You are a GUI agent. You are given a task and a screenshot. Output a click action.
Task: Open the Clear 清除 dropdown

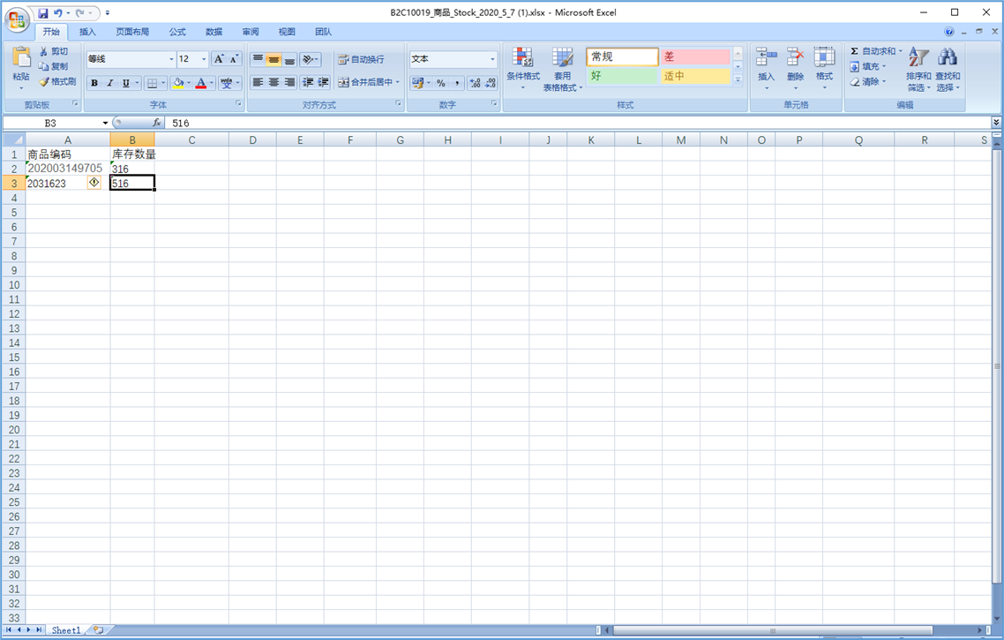pos(869,81)
